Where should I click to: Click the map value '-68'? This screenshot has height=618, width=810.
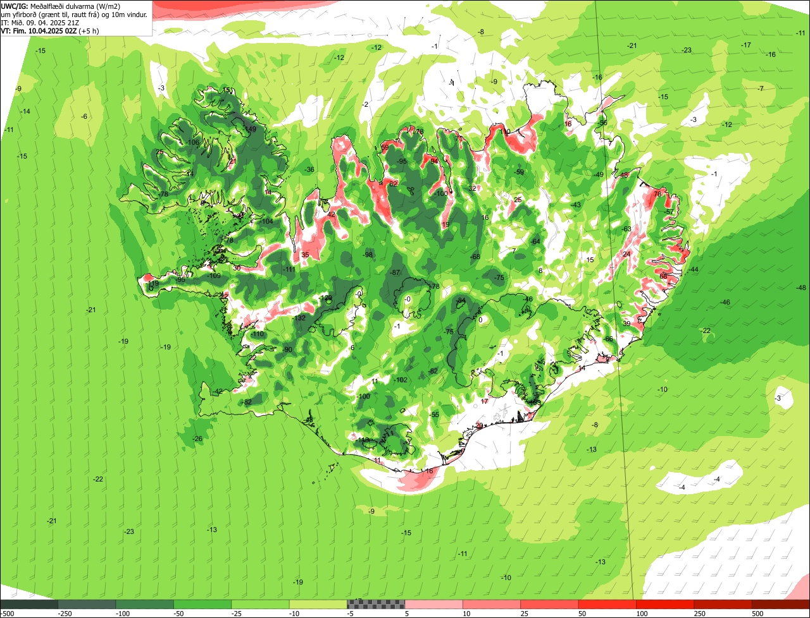coord(475,257)
